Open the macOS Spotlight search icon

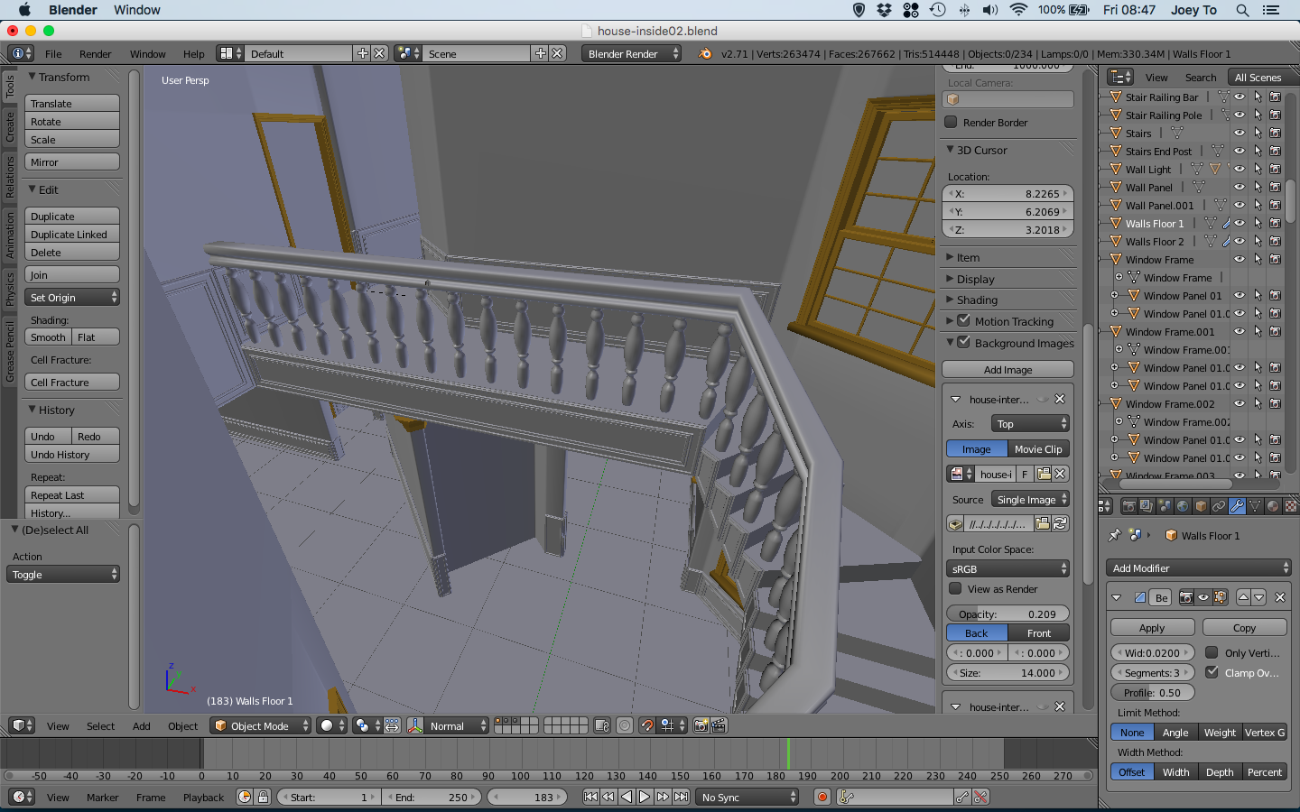(x=1242, y=10)
